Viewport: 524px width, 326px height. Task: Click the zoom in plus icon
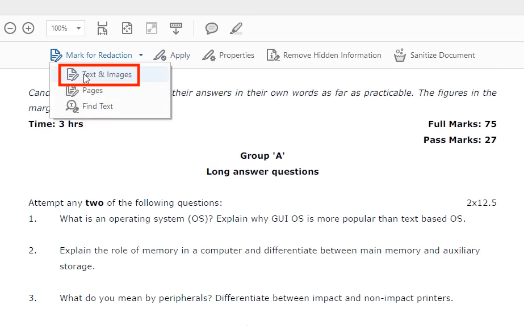pos(28,28)
